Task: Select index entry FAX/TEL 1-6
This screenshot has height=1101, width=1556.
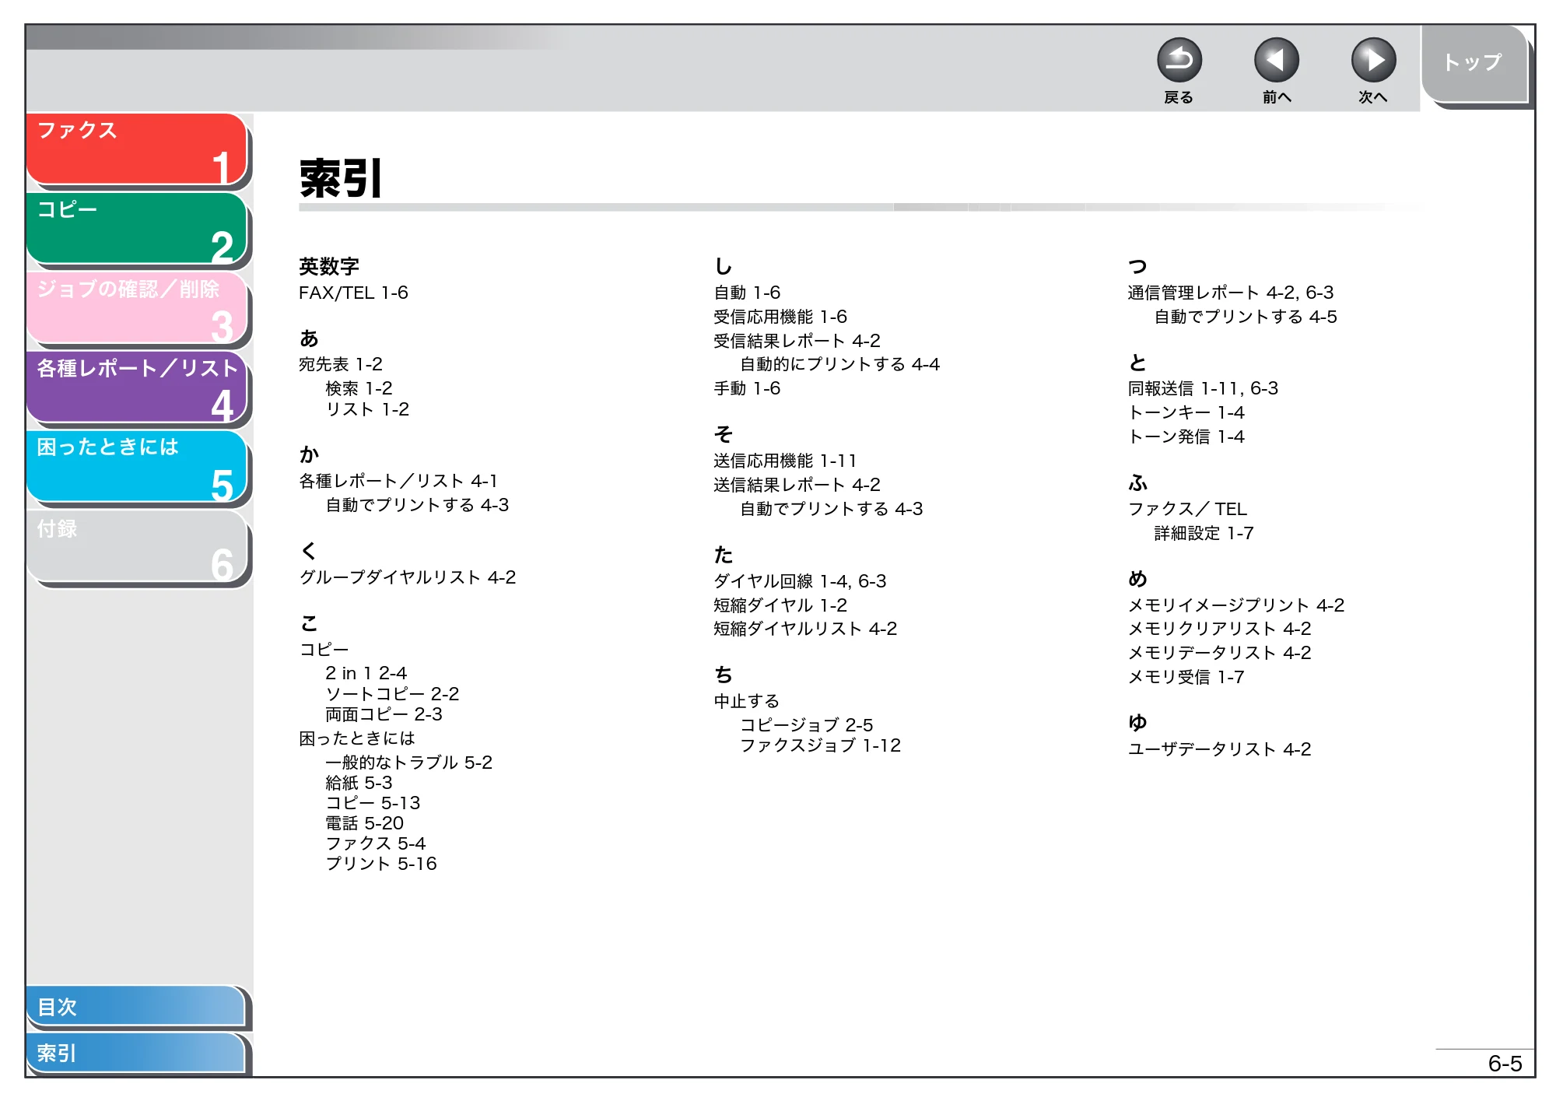Action: click(353, 293)
